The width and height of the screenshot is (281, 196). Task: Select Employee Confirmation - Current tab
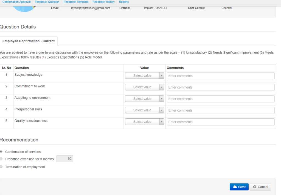29,41
